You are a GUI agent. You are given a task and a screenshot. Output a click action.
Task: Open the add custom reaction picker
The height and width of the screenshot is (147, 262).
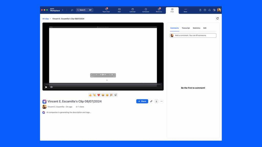pyautogui.click(x=116, y=95)
